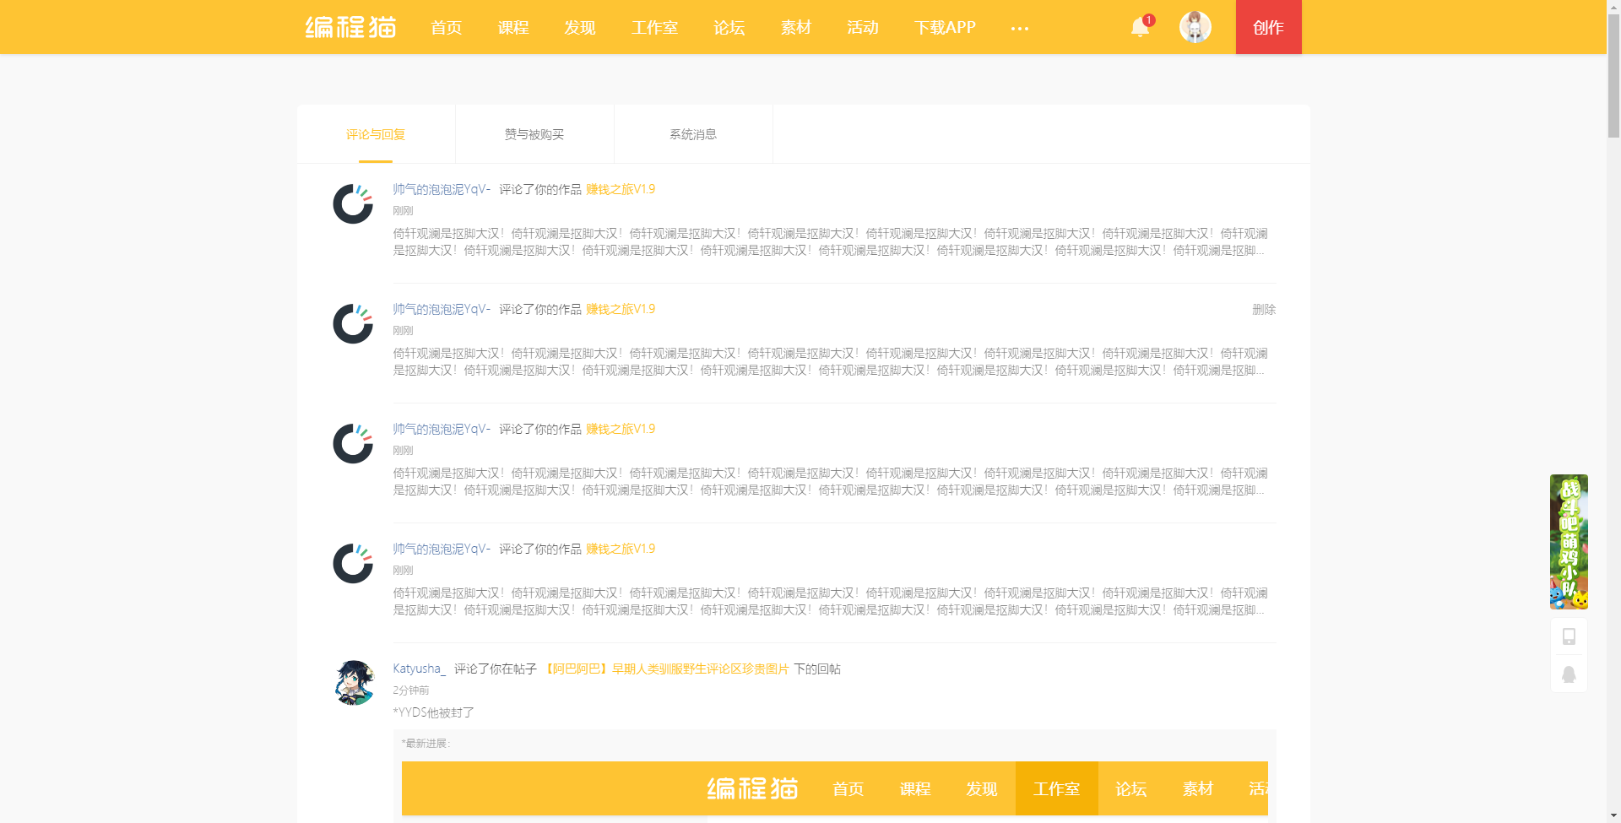This screenshot has height=823, width=1621.
Task: Click avatar of the third 帅气的泡泡泥YqV- notification
Action: [x=353, y=443]
